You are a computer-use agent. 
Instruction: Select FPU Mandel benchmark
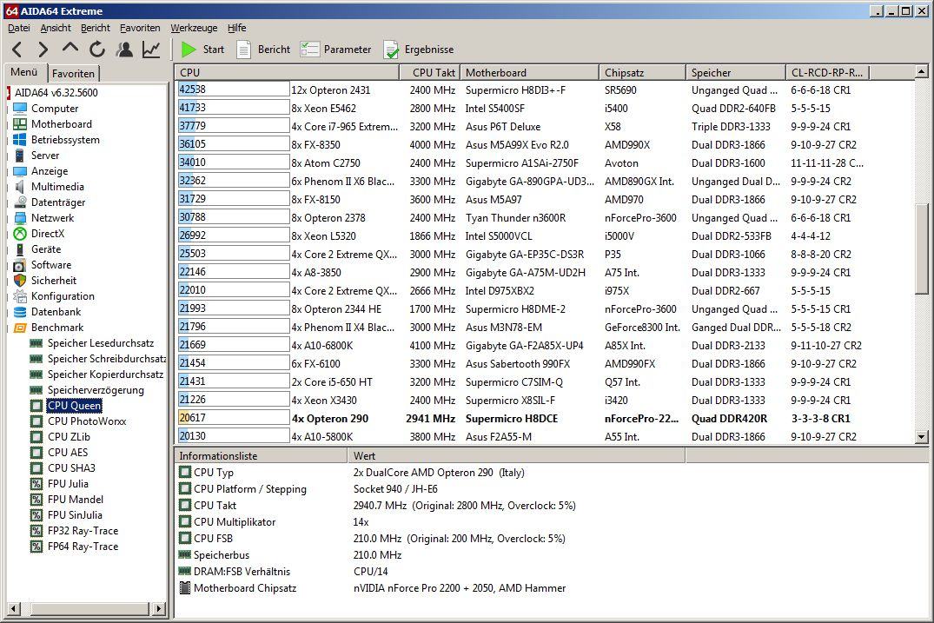tap(76, 499)
